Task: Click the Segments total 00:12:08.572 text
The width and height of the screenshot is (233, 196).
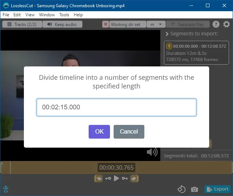Action: click(x=196, y=156)
